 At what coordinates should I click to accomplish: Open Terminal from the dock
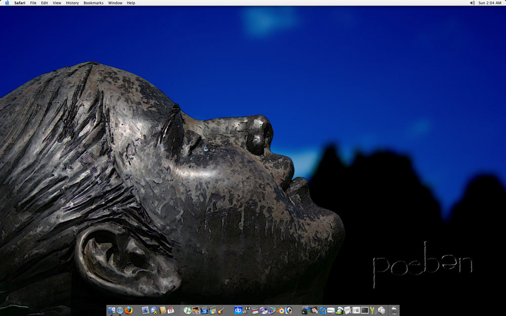pos(364,310)
